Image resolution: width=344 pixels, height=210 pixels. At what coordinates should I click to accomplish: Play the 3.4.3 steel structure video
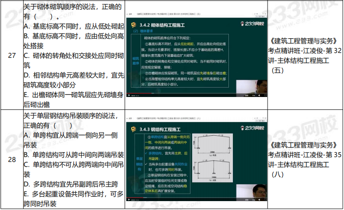pos(129,200)
